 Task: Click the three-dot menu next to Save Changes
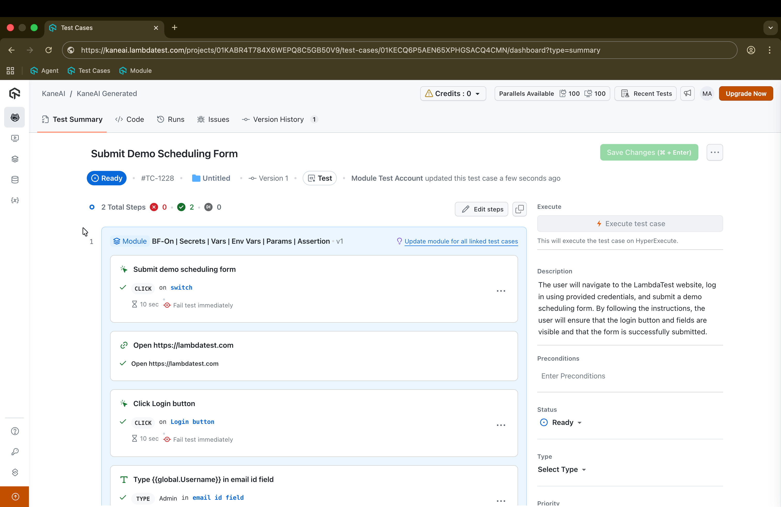click(714, 153)
